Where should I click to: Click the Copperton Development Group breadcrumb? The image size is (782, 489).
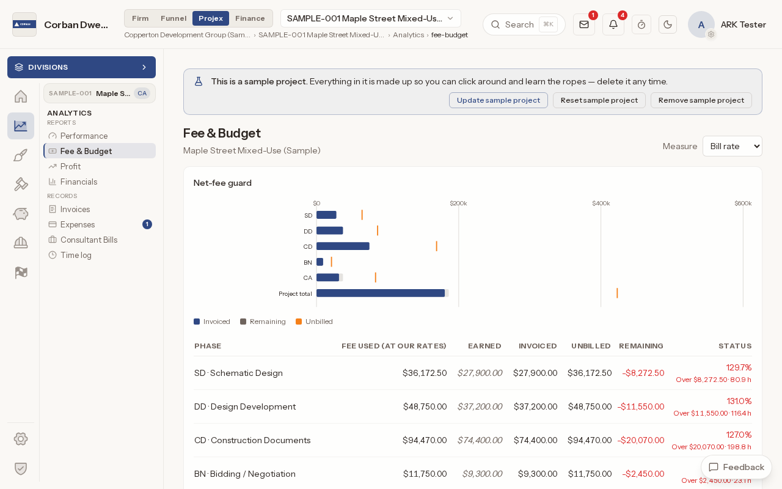tap(188, 35)
